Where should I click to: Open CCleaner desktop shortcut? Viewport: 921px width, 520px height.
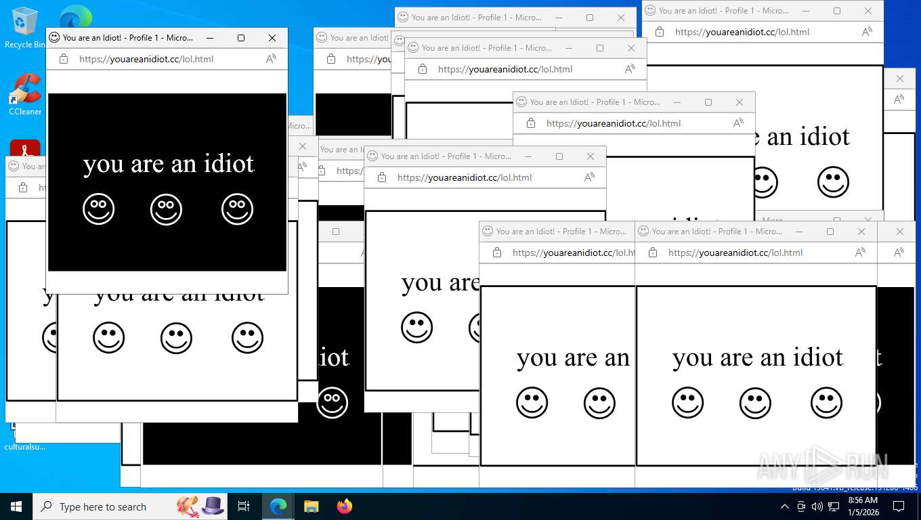(x=25, y=94)
